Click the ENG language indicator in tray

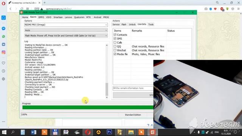217,132
